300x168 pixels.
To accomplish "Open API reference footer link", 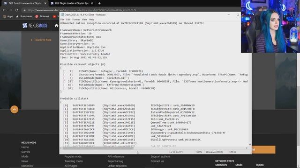I will (x=116, y=157).
